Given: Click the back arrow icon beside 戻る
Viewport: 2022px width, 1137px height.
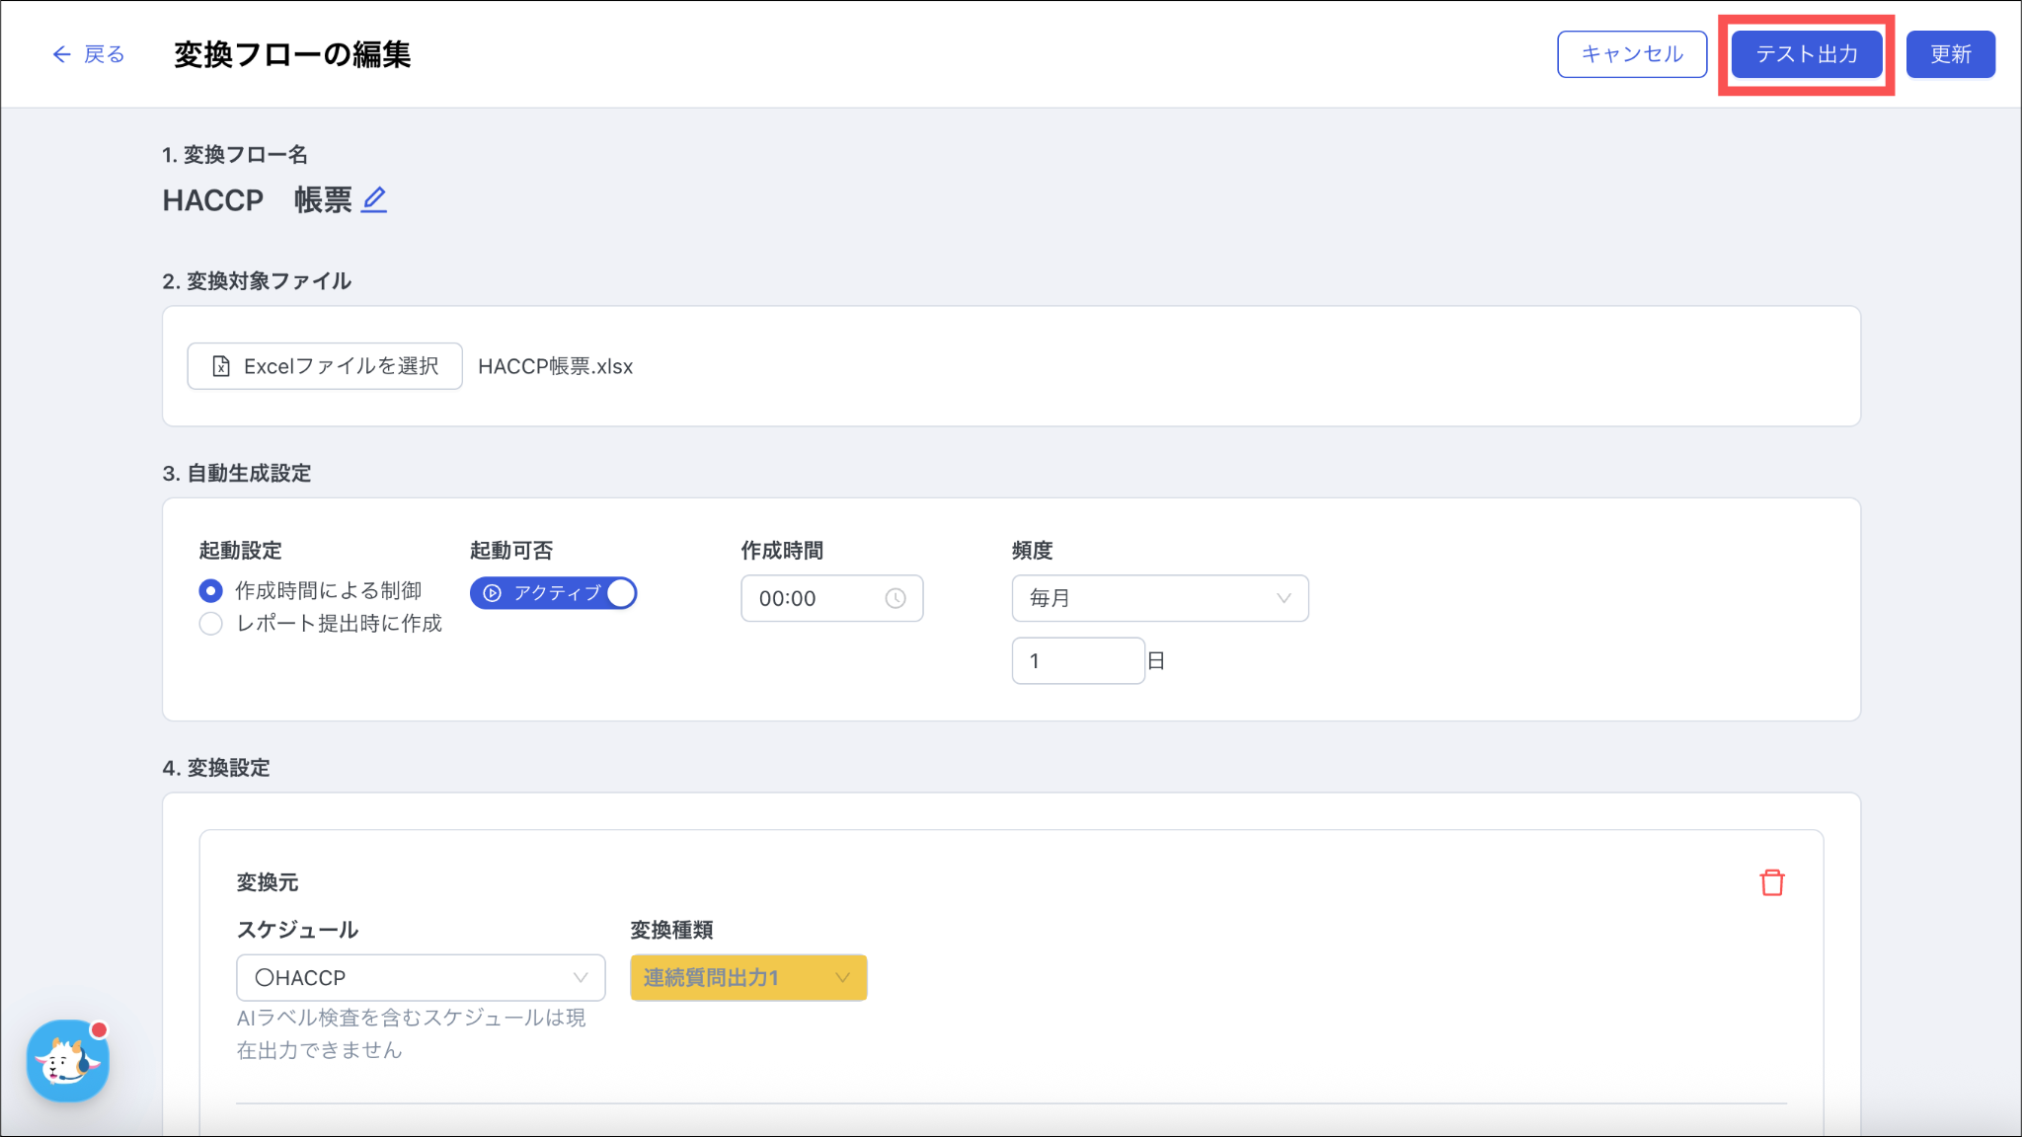Looking at the screenshot, I should pos(61,54).
